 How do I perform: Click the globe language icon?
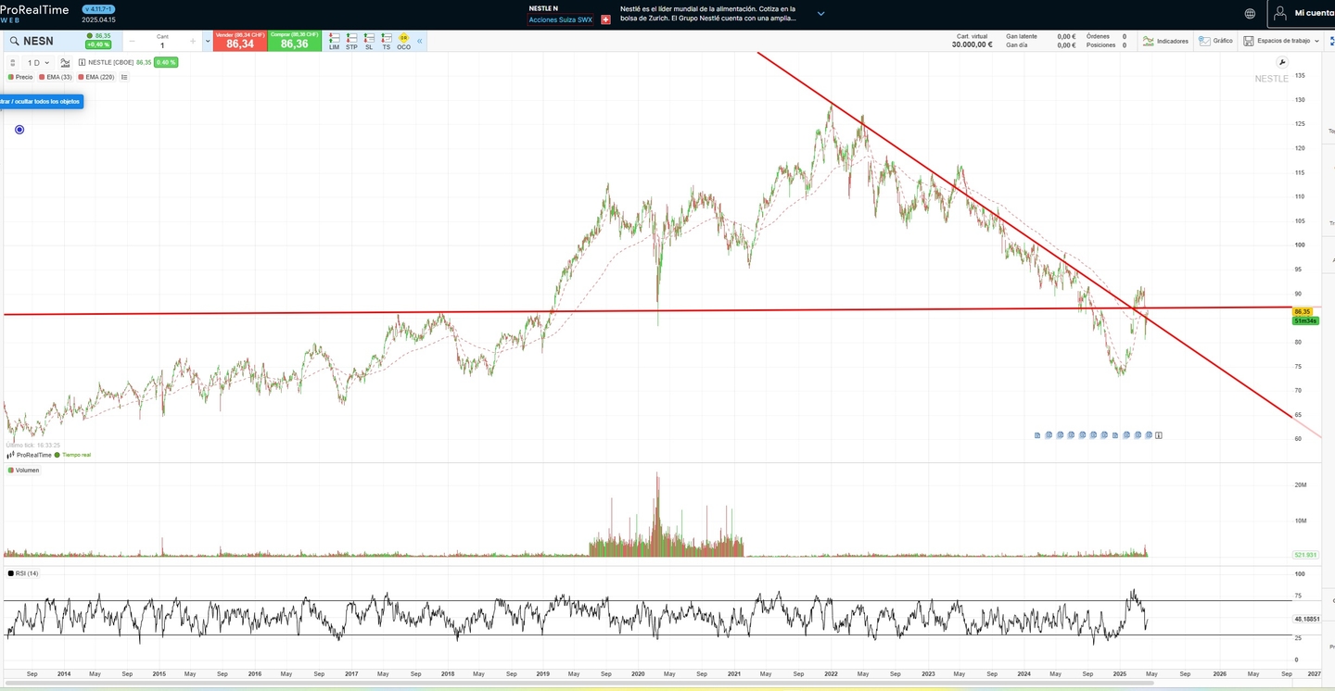coord(1250,14)
